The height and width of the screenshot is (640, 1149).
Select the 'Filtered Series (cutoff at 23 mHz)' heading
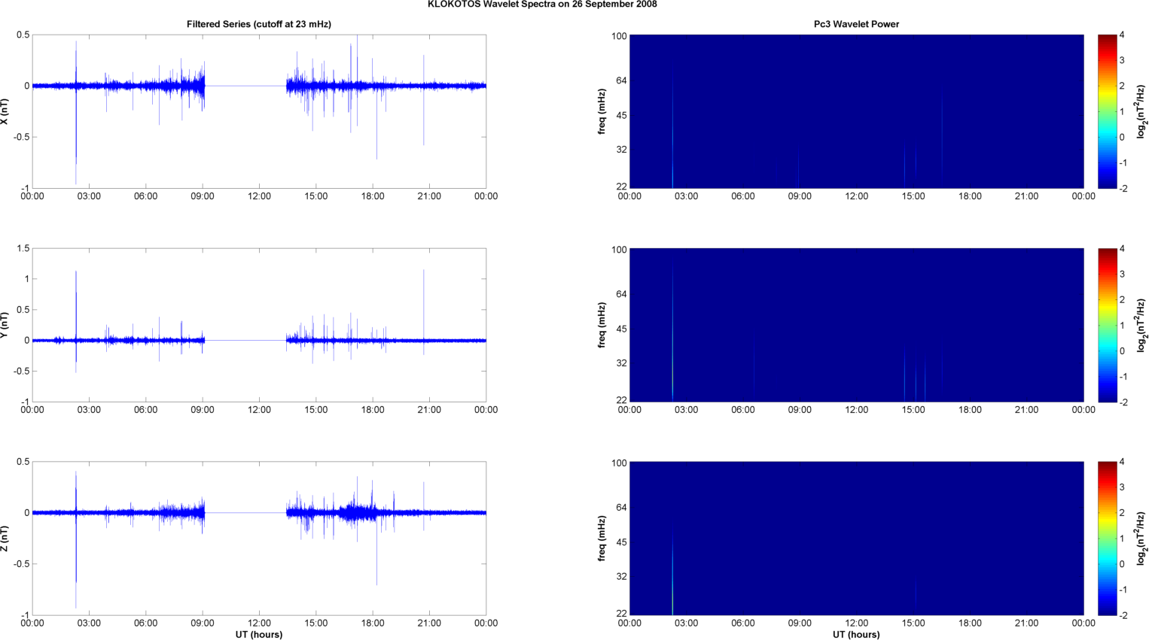(259, 24)
